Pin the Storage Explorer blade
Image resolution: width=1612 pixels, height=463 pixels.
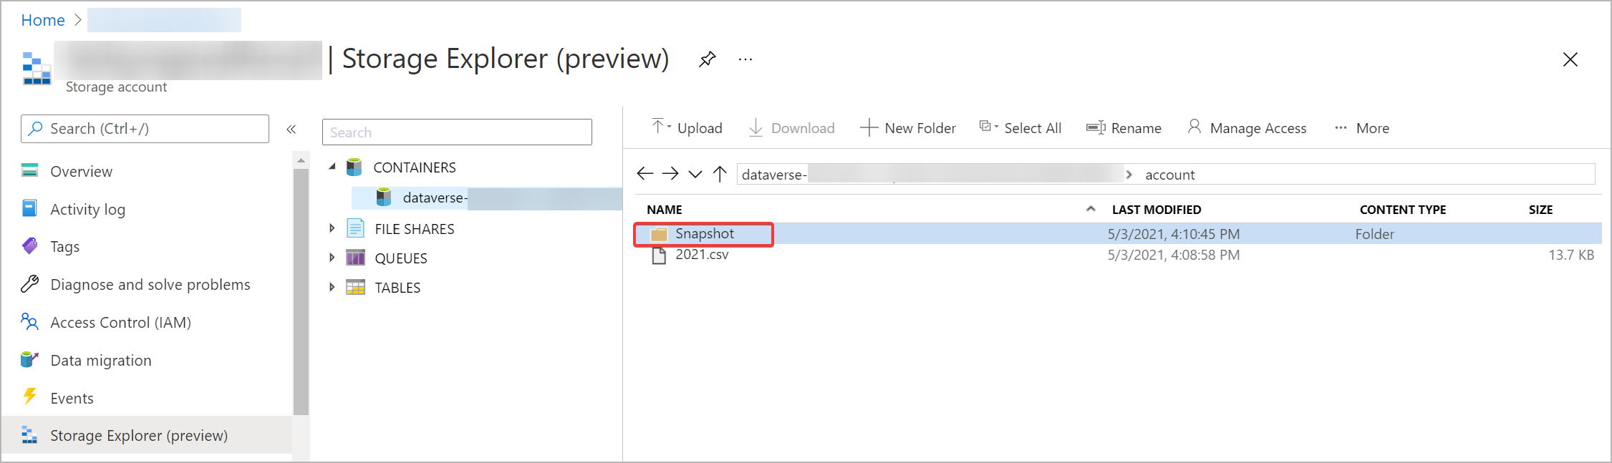(x=708, y=59)
